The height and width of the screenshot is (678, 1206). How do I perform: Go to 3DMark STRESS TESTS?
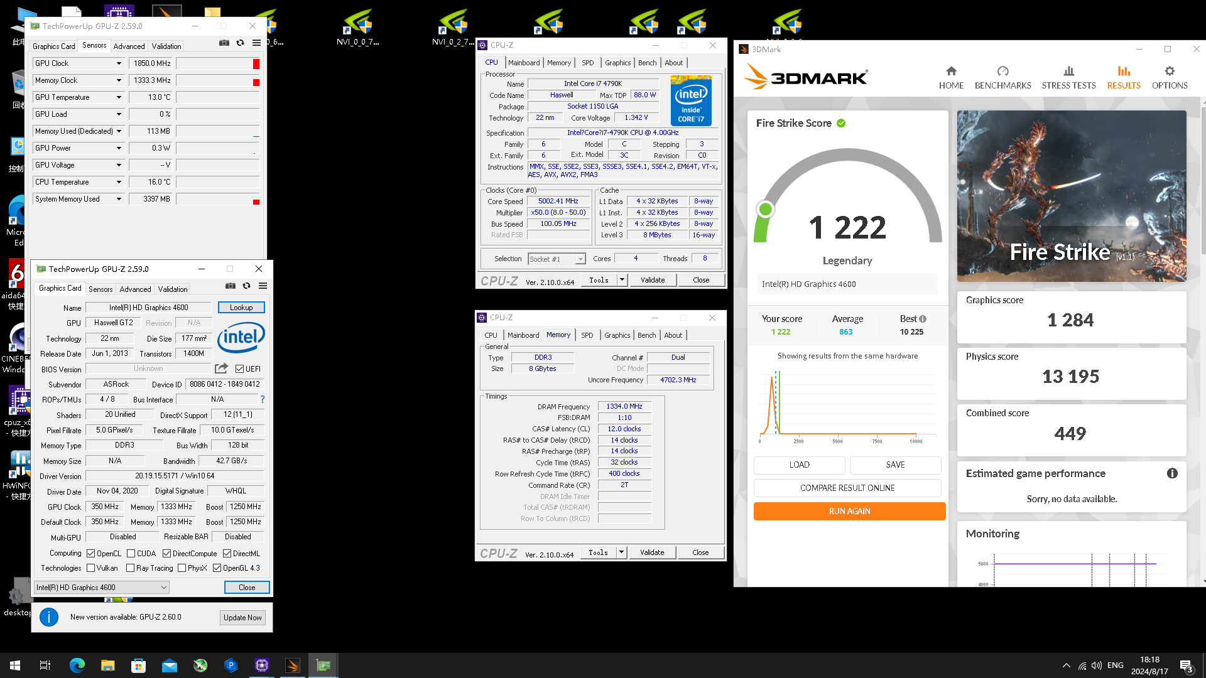(1068, 78)
